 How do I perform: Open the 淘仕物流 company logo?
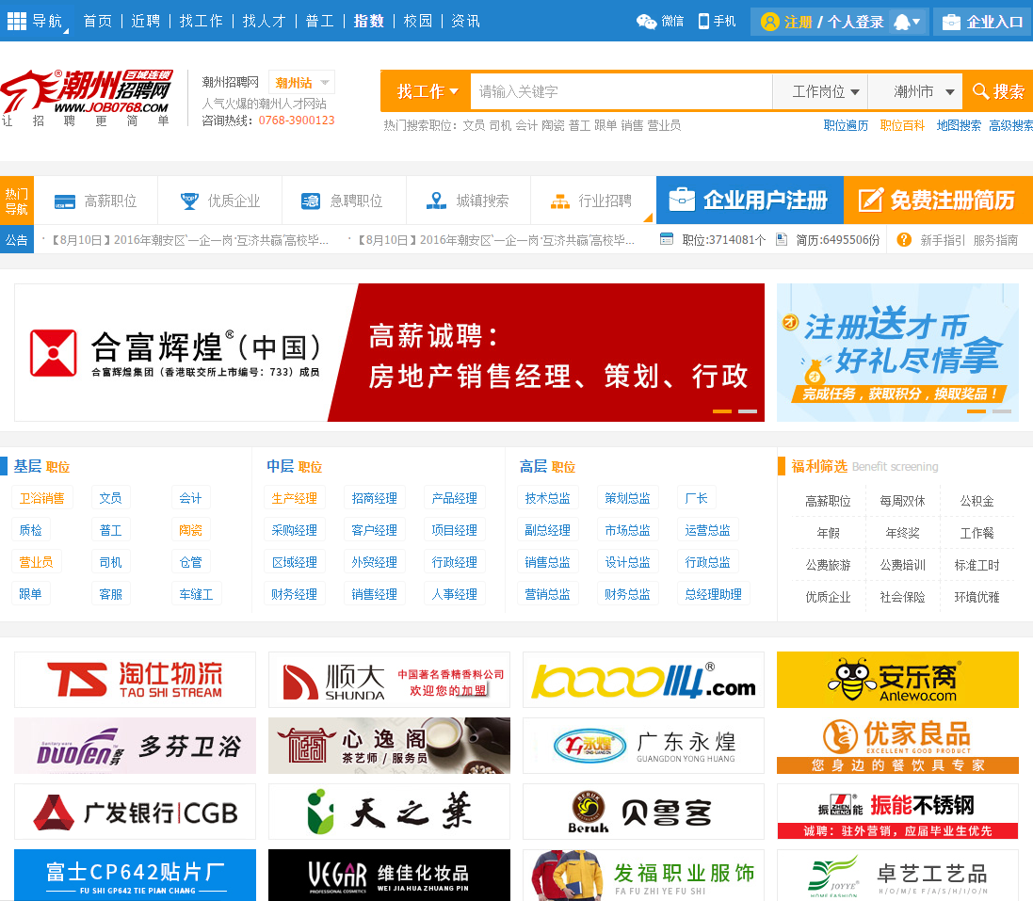click(x=135, y=680)
